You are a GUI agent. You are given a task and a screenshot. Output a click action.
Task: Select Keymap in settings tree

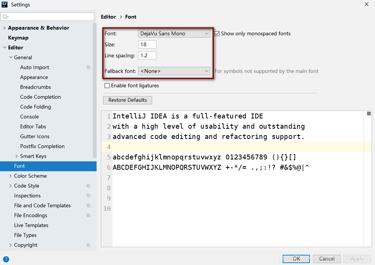coord(18,38)
